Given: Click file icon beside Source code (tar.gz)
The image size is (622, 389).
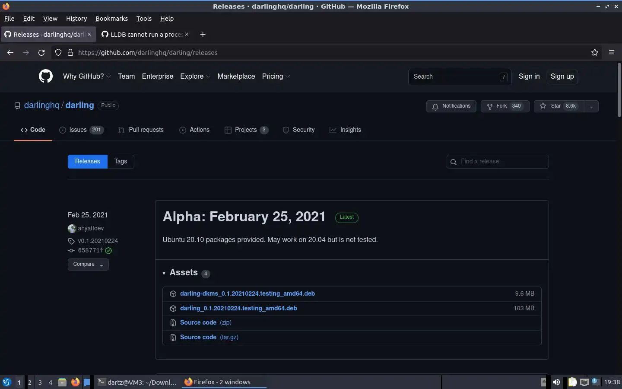Looking at the screenshot, I should (173, 338).
